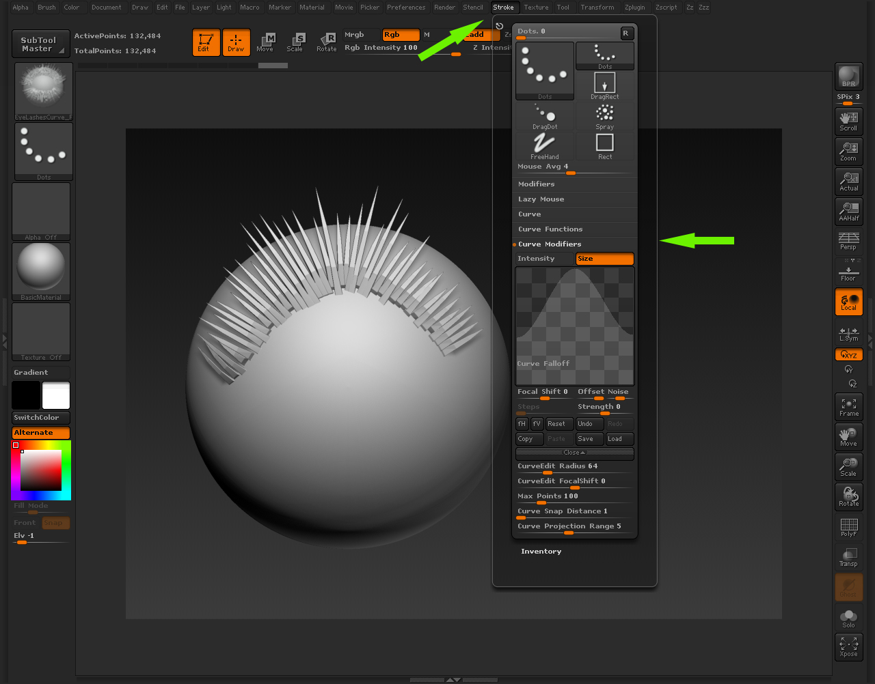The width and height of the screenshot is (875, 684).
Task: Toggle the Persp perspective button
Action: coord(848,241)
